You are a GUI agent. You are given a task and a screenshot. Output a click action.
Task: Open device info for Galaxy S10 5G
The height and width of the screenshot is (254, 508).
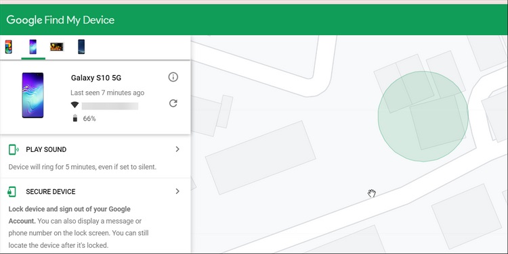pos(173,77)
